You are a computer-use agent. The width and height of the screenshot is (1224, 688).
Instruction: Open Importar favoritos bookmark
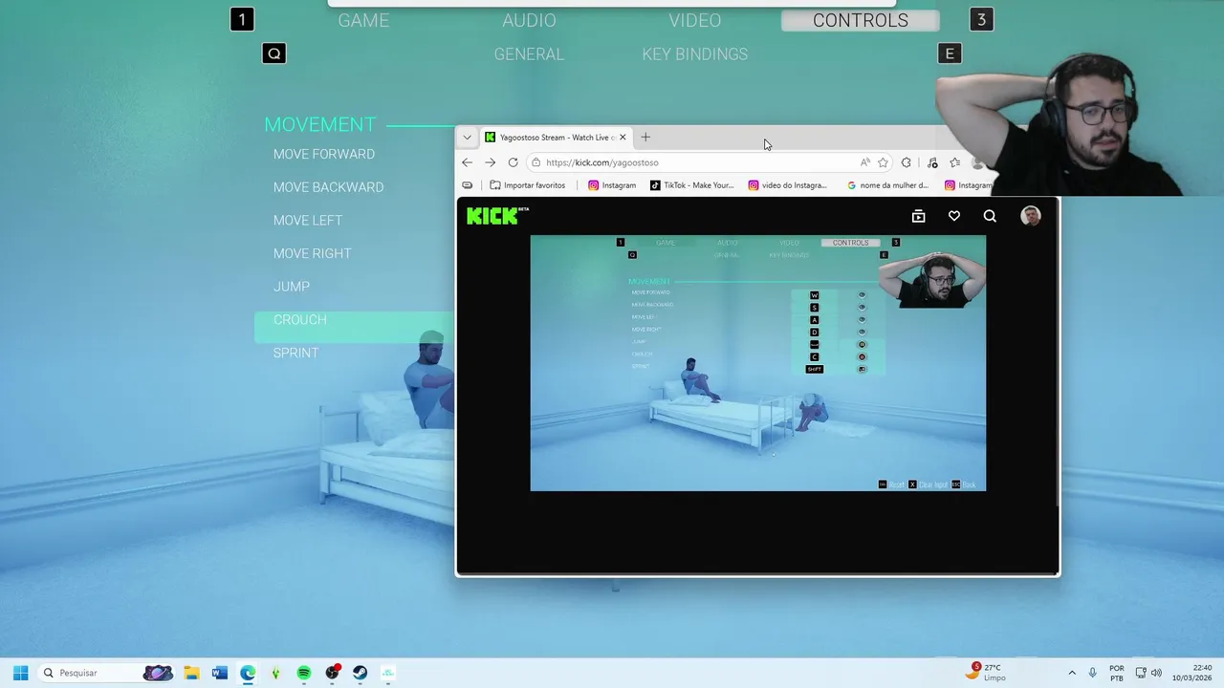(527, 185)
